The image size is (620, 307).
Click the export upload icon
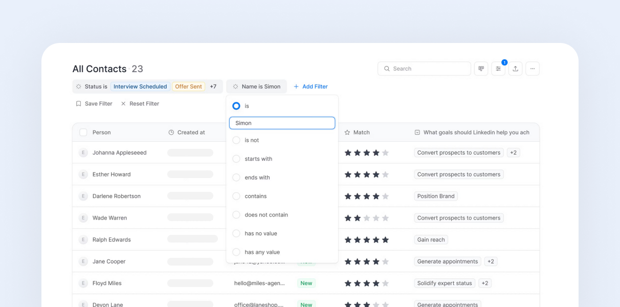pyautogui.click(x=515, y=69)
